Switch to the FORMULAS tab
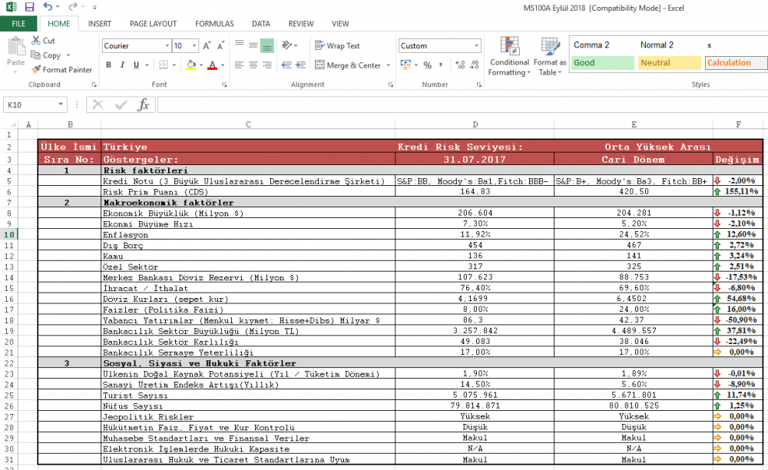Screen dimensions: 768x470 click(214, 24)
